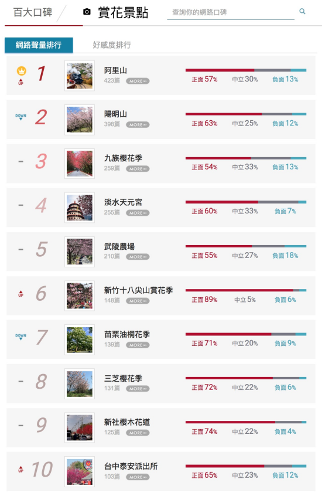Expand MORE under 苗栗油桐花季
Viewport: 322px width, 496px height.
[x=138, y=345]
